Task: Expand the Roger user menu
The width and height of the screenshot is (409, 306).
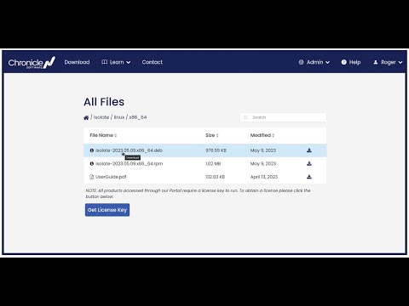Action: [388, 62]
